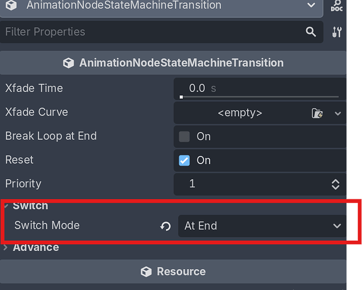Click into the Filter Properties field

tap(153, 32)
